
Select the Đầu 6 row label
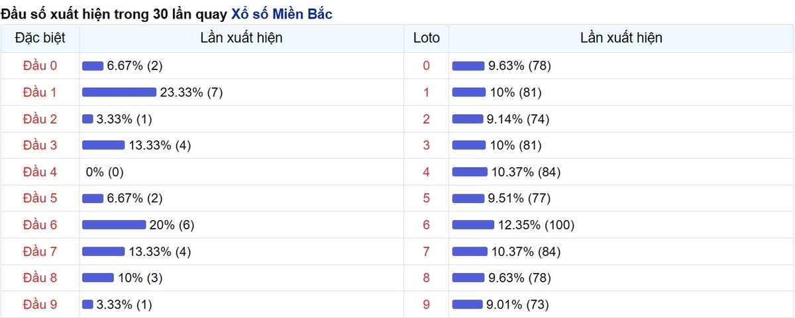click(x=40, y=225)
